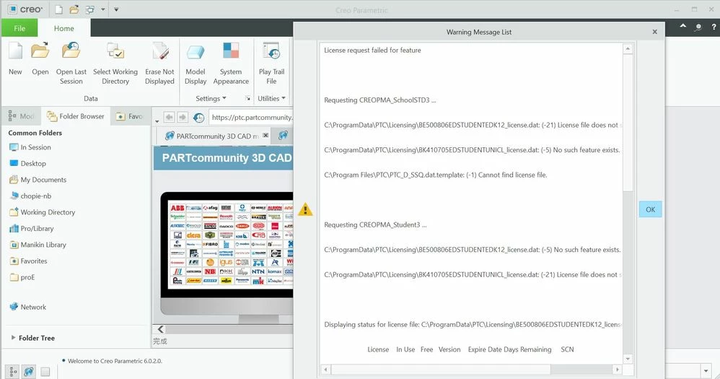Click the browser Back arrow button
The width and height of the screenshot is (720, 379).
[169, 117]
